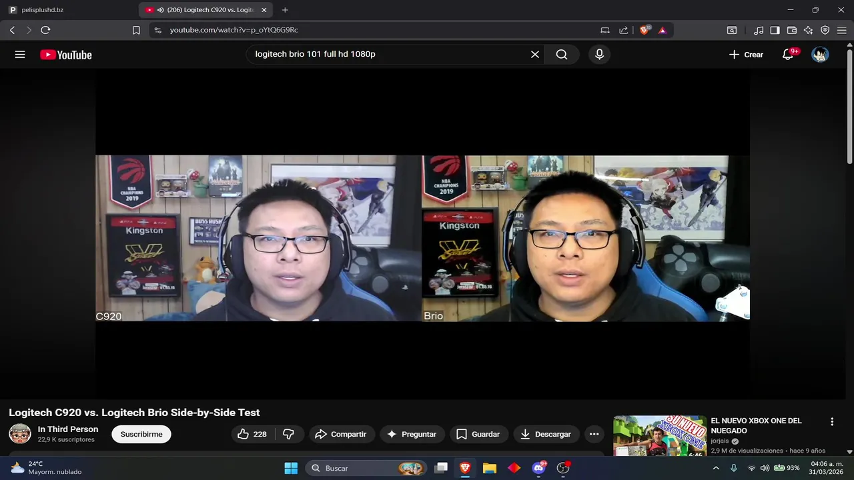This screenshot has height=480, width=854.
Task: Open more actions three-dot button
Action: [594, 434]
